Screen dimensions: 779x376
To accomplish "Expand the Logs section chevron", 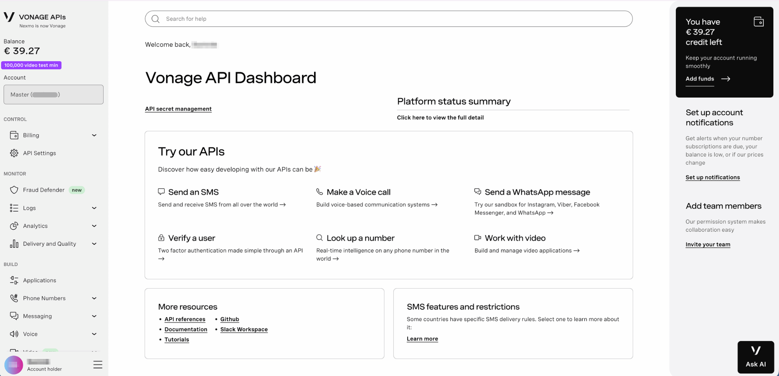I will point(94,208).
